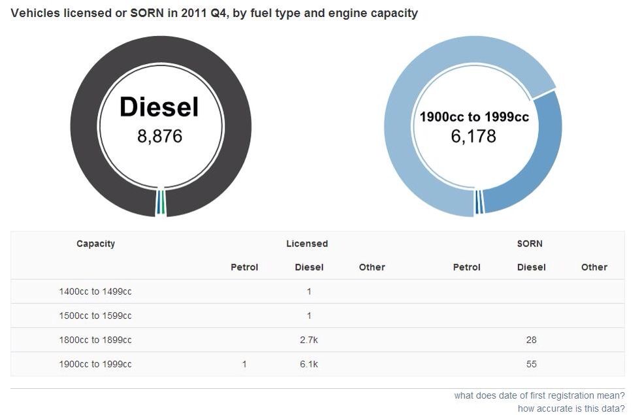Select the Petrol subheader under Licensed

point(244,267)
